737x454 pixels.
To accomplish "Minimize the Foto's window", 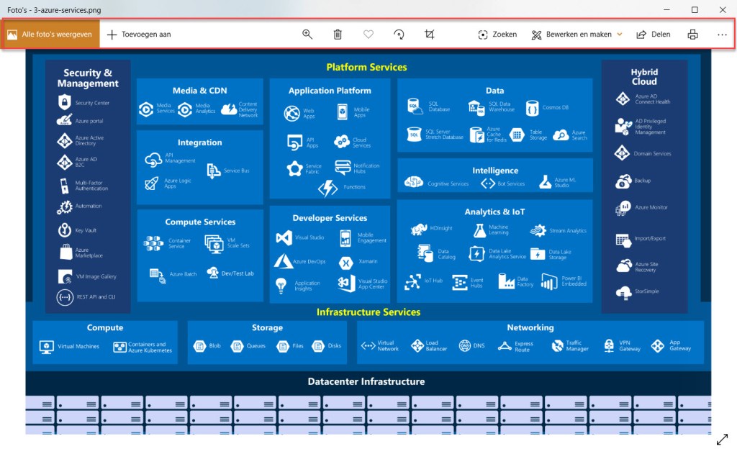I will click(667, 10).
